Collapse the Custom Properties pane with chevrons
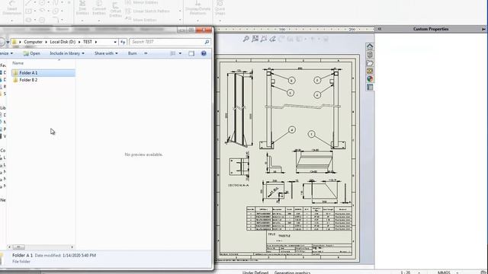Screen dimensions: 488x274 click(380, 29)
